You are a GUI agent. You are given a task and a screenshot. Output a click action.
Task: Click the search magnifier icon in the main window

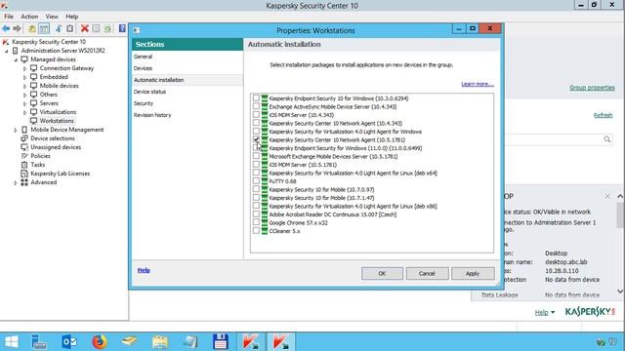[x=607, y=139]
